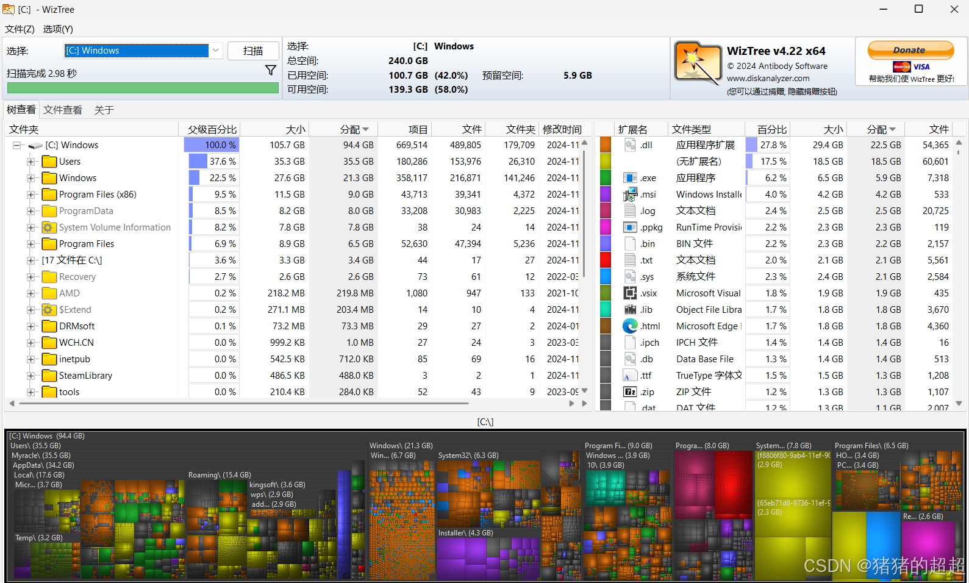Click the Roaming\ (15.4 GB) treemap label
The image size is (969, 583).
point(220,475)
